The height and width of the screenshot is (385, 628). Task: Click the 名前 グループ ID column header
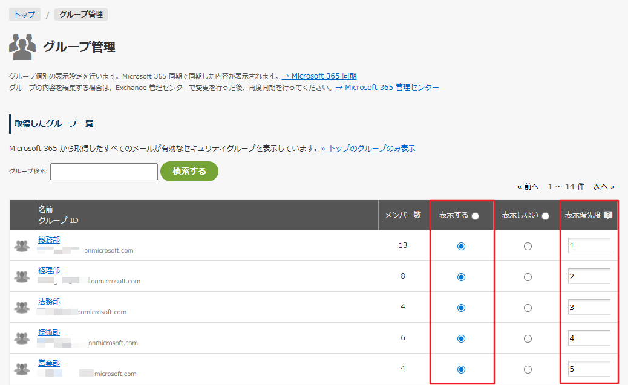tap(206, 215)
